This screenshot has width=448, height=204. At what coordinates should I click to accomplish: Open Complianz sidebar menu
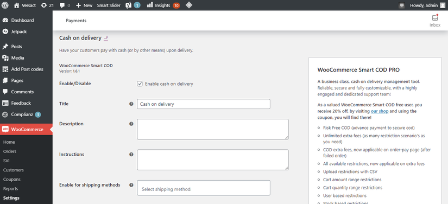pyautogui.click(x=26, y=114)
